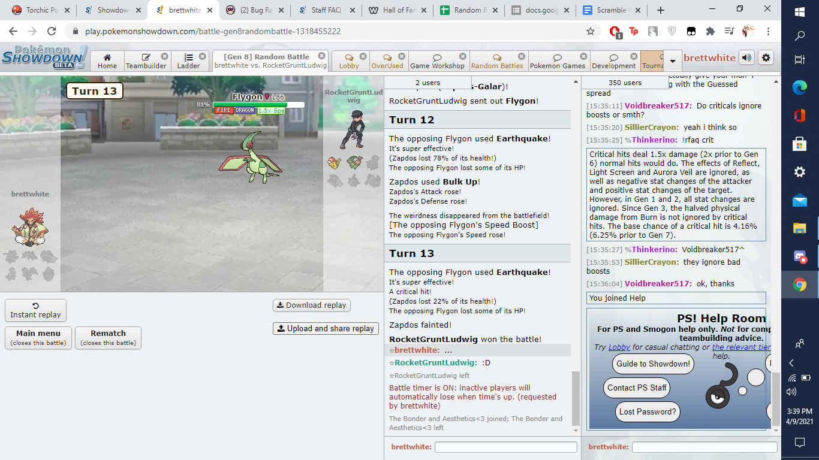Return to Main menu button
Image resolution: width=819 pixels, height=460 pixels.
[x=38, y=337]
